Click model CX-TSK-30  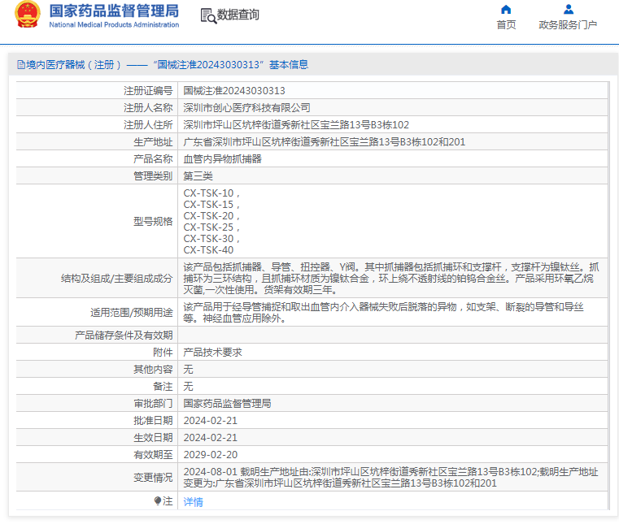(208, 239)
